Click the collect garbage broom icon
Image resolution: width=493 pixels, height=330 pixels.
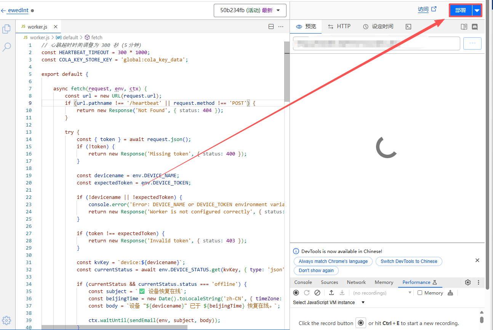click(451, 293)
